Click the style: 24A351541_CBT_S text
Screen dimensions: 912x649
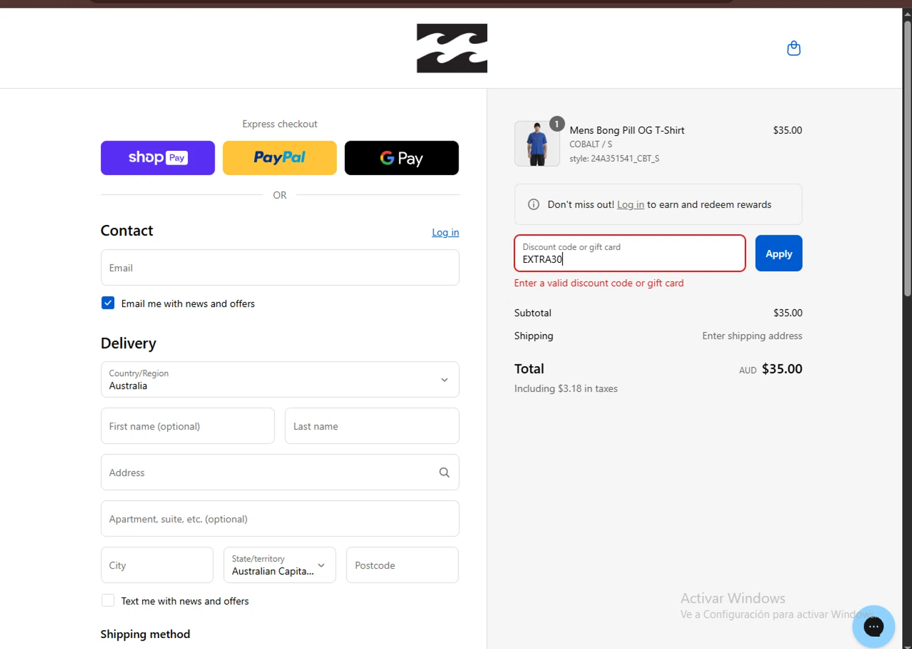click(614, 159)
